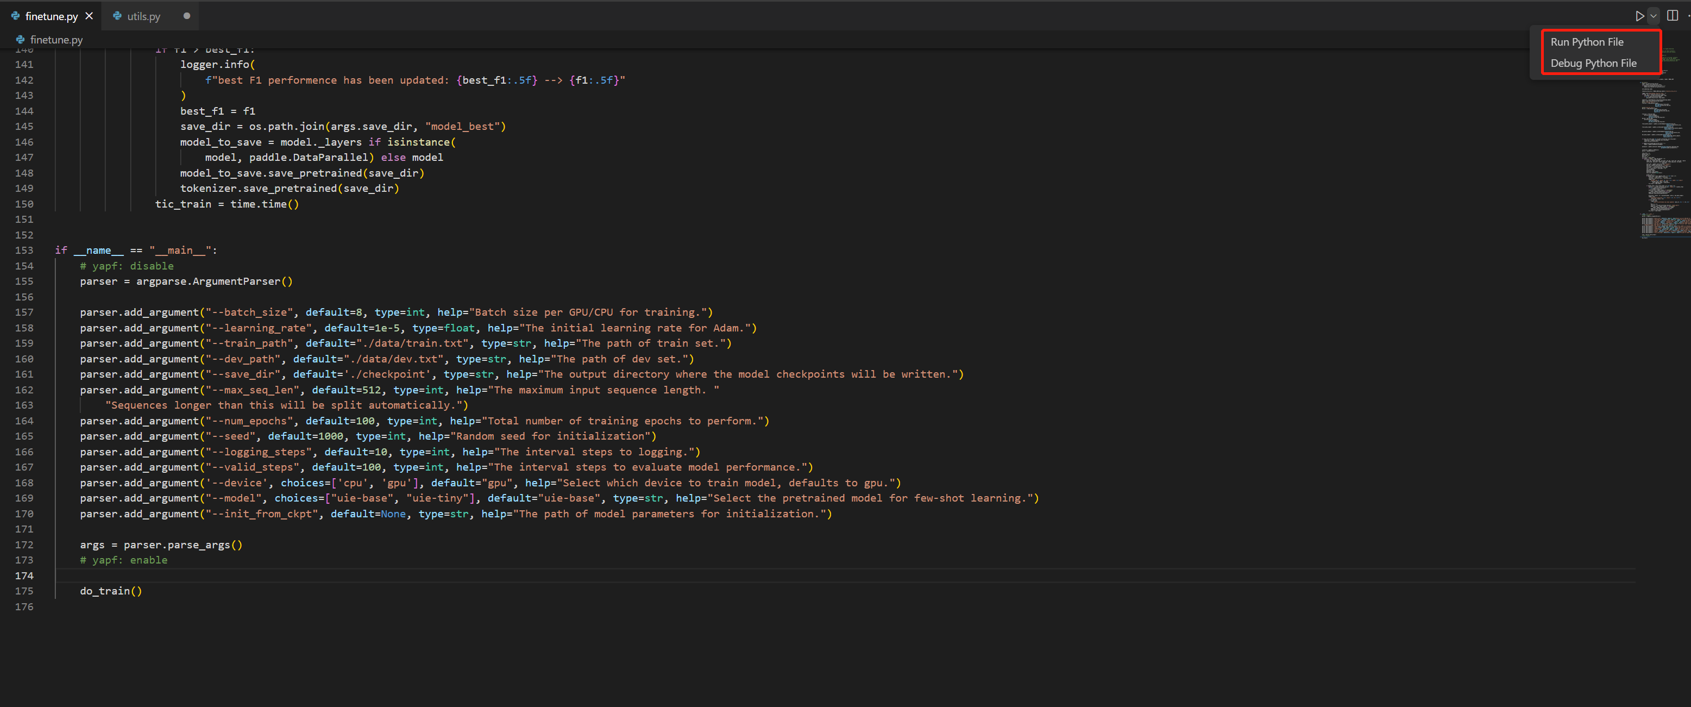Viewport: 1691px width, 707px height.
Task: Click line number 175 to select that line
Action: (24, 590)
